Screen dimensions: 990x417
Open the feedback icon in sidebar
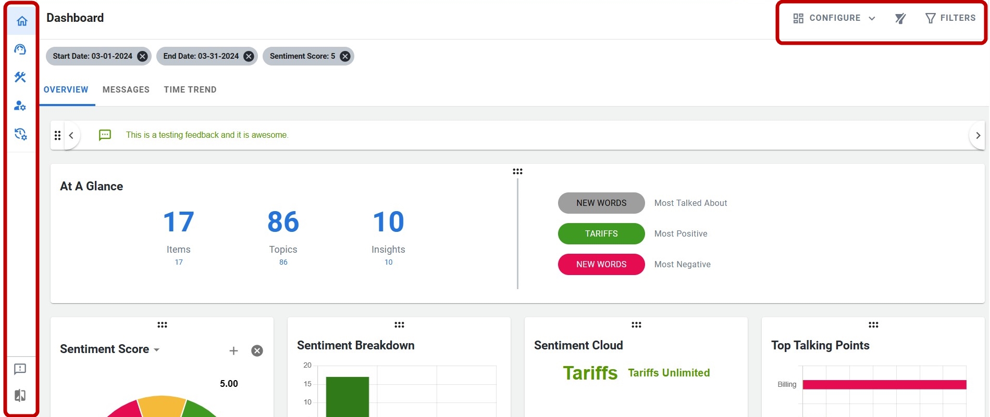click(20, 369)
